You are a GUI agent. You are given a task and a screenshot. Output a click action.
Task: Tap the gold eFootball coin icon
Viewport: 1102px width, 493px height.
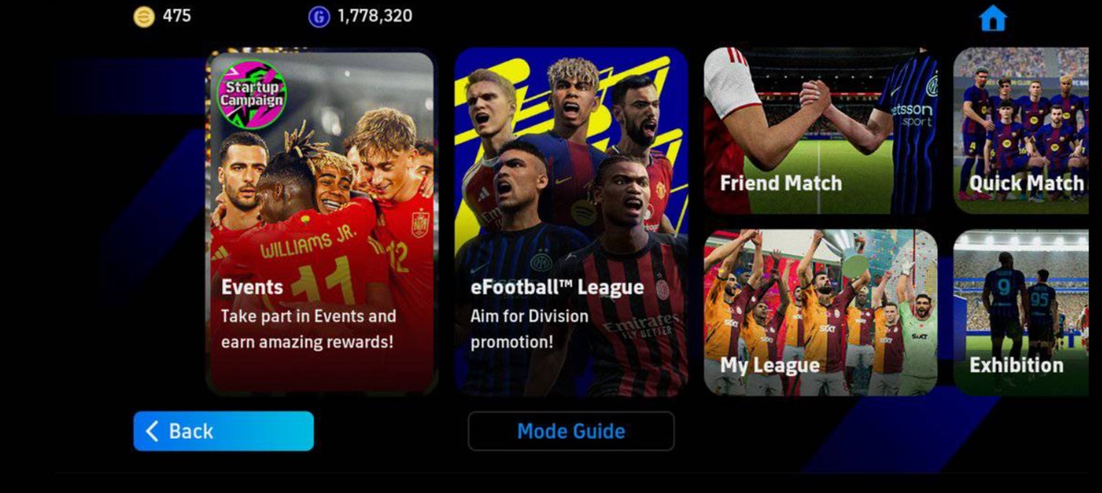[x=144, y=16]
